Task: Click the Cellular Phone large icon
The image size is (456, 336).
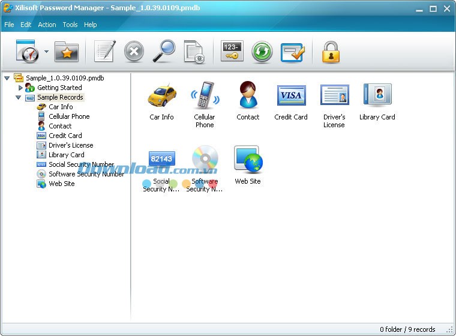Action: (x=205, y=95)
